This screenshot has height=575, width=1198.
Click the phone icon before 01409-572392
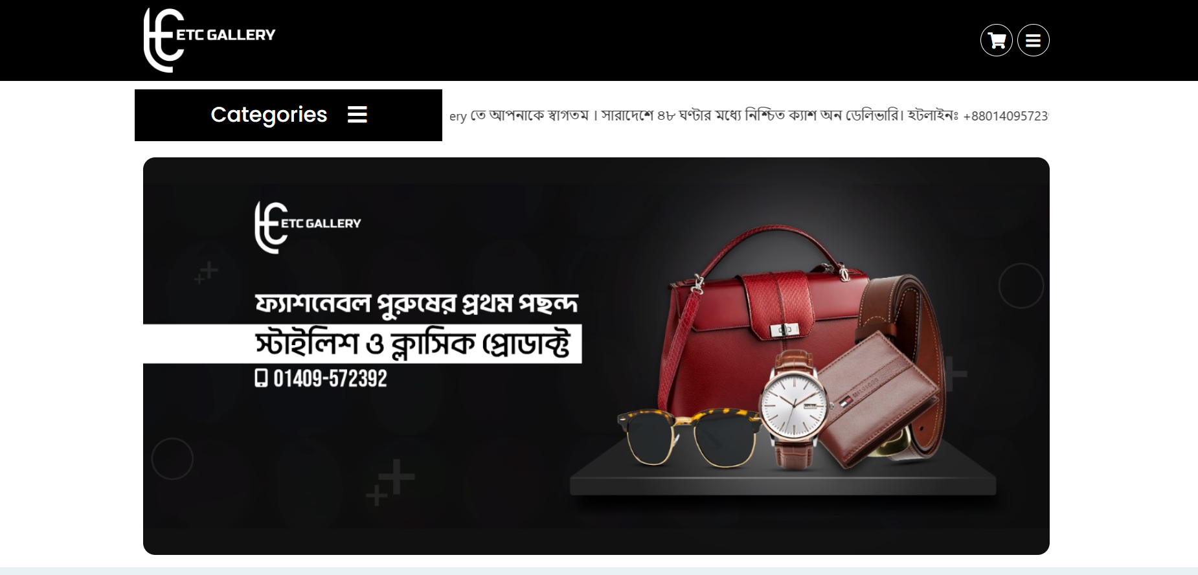[x=261, y=378]
